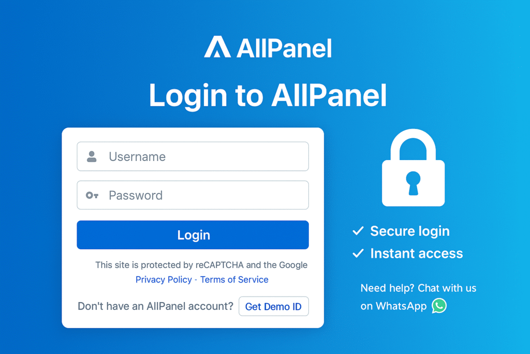Click the Get Demo ID button

pyautogui.click(x=274, y=306)
